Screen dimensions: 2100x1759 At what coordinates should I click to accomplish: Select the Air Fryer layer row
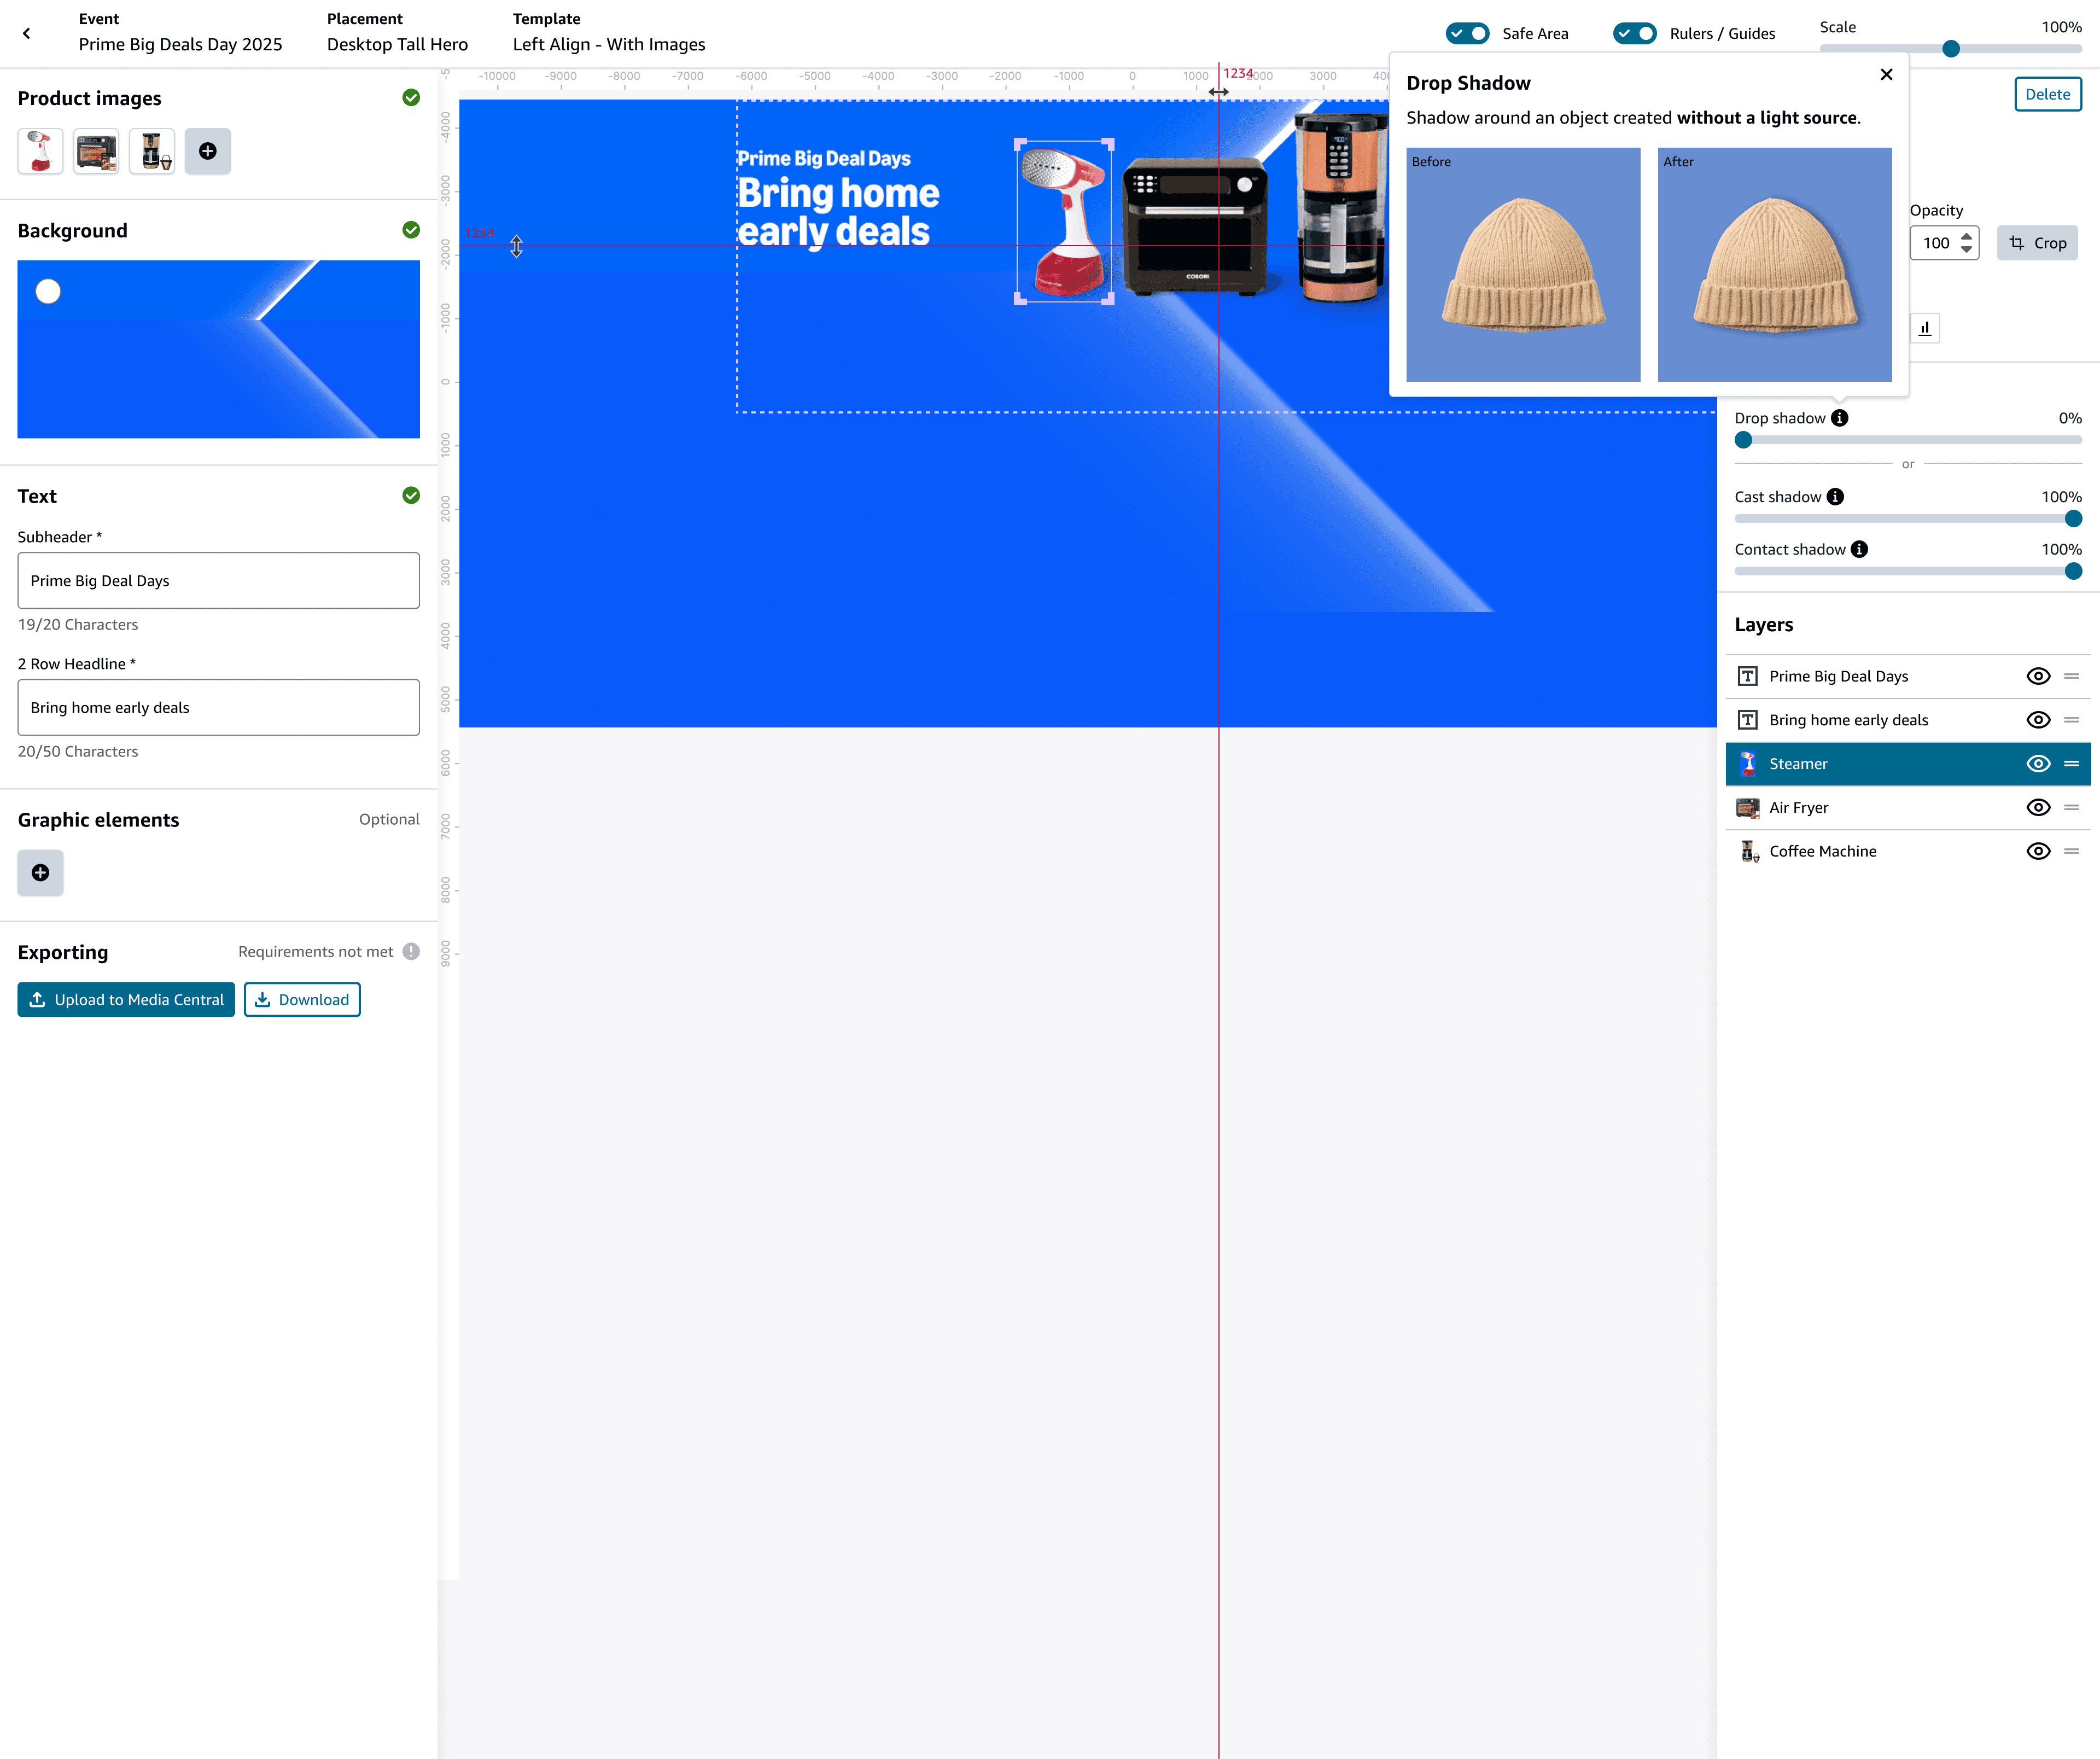pyautogui.click(x=1908, y=808)
